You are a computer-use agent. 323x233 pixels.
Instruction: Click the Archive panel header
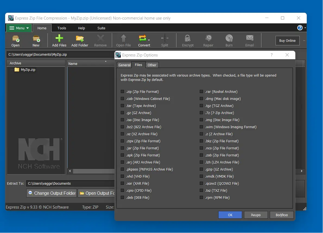pyautogui.click(x=36, y=63)
